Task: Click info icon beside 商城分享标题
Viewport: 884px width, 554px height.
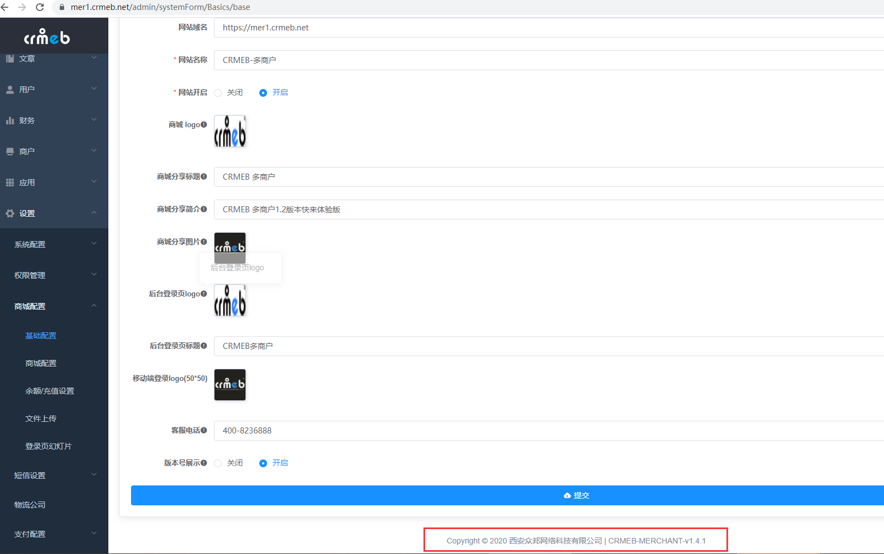Action: pos(204,176)
